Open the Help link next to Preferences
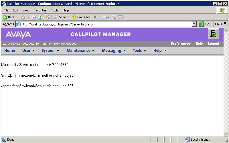The width and height of the screenshot is (229, 143). [199, 43]
